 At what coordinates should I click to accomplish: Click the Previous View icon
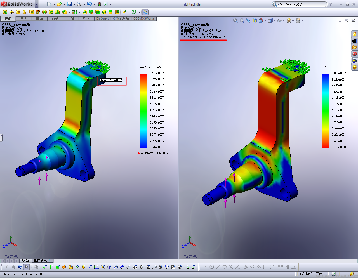pyautogui.click(x=248, y=20)
